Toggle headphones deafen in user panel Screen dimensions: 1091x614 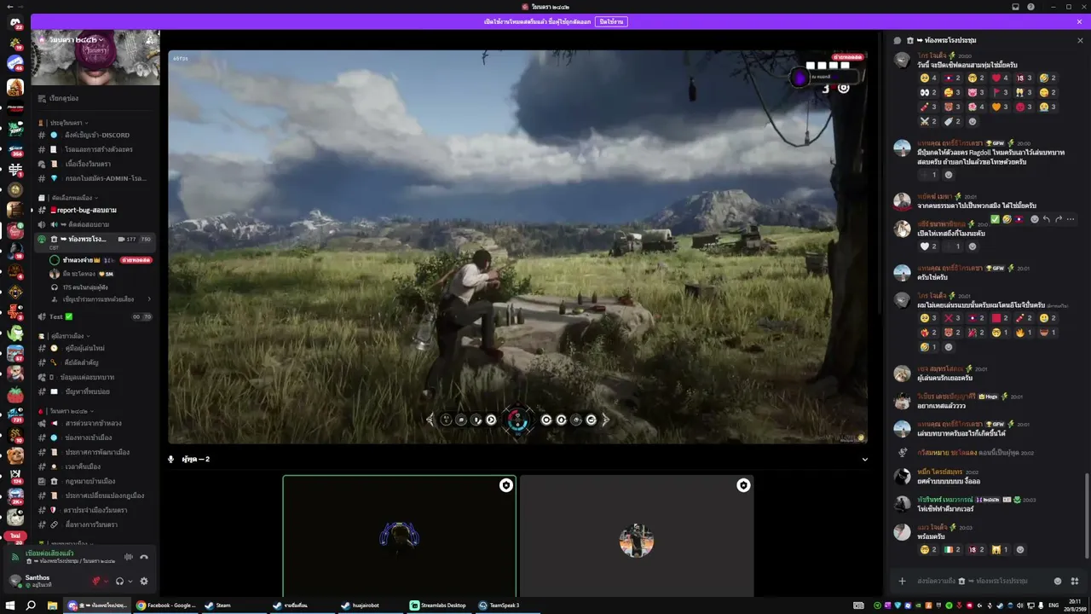click(x=120, y=582)
